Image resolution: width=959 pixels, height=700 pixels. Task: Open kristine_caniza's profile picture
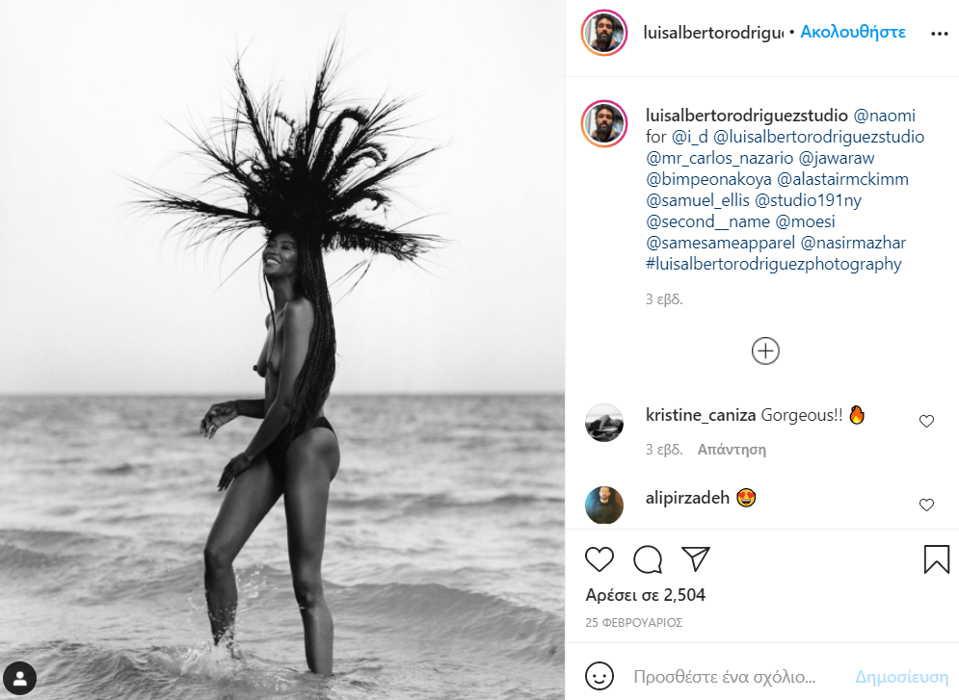tap(604, 423)
